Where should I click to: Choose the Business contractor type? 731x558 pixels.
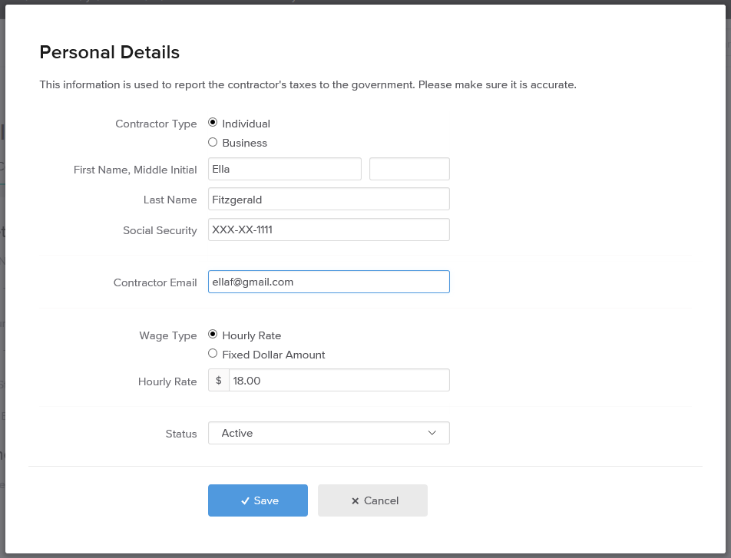[213, 143]
